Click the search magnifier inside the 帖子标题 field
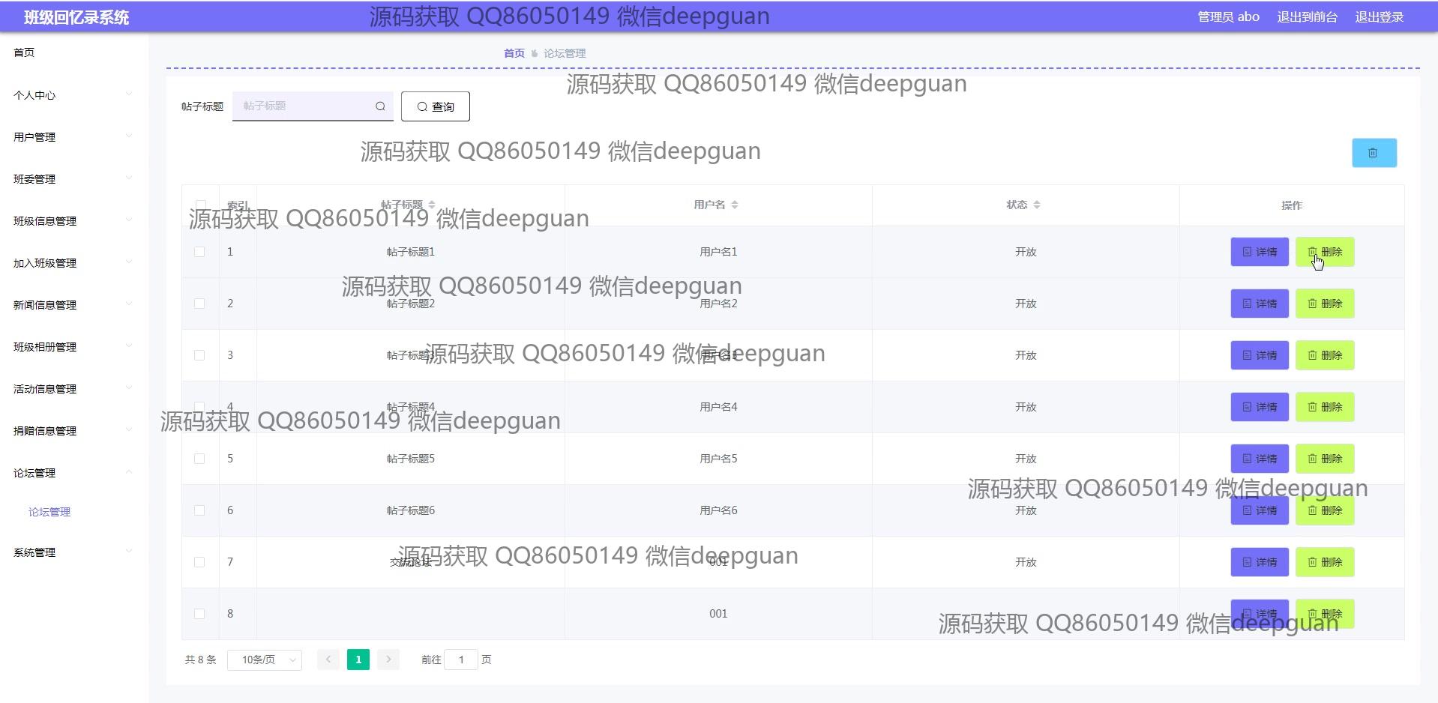 (x=380, y=106)
